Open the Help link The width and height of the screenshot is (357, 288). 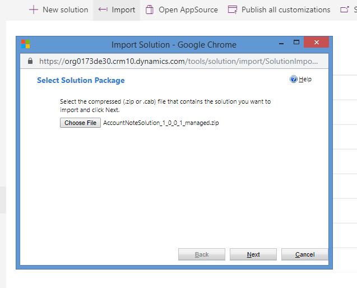[305, 80]
